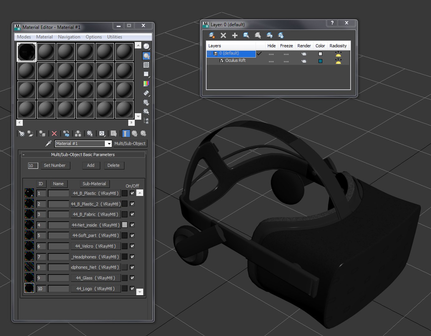Click the plus Add to Layer icon
Image resolution: width=431 pixels, height=336 pixels.
[x=235, y=35]
